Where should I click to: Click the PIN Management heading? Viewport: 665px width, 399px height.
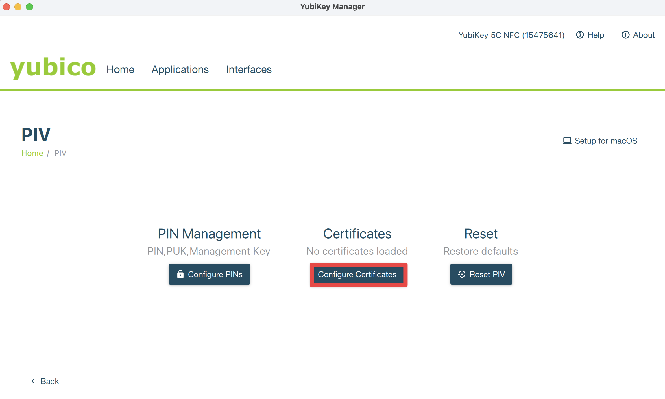(209, 234)
